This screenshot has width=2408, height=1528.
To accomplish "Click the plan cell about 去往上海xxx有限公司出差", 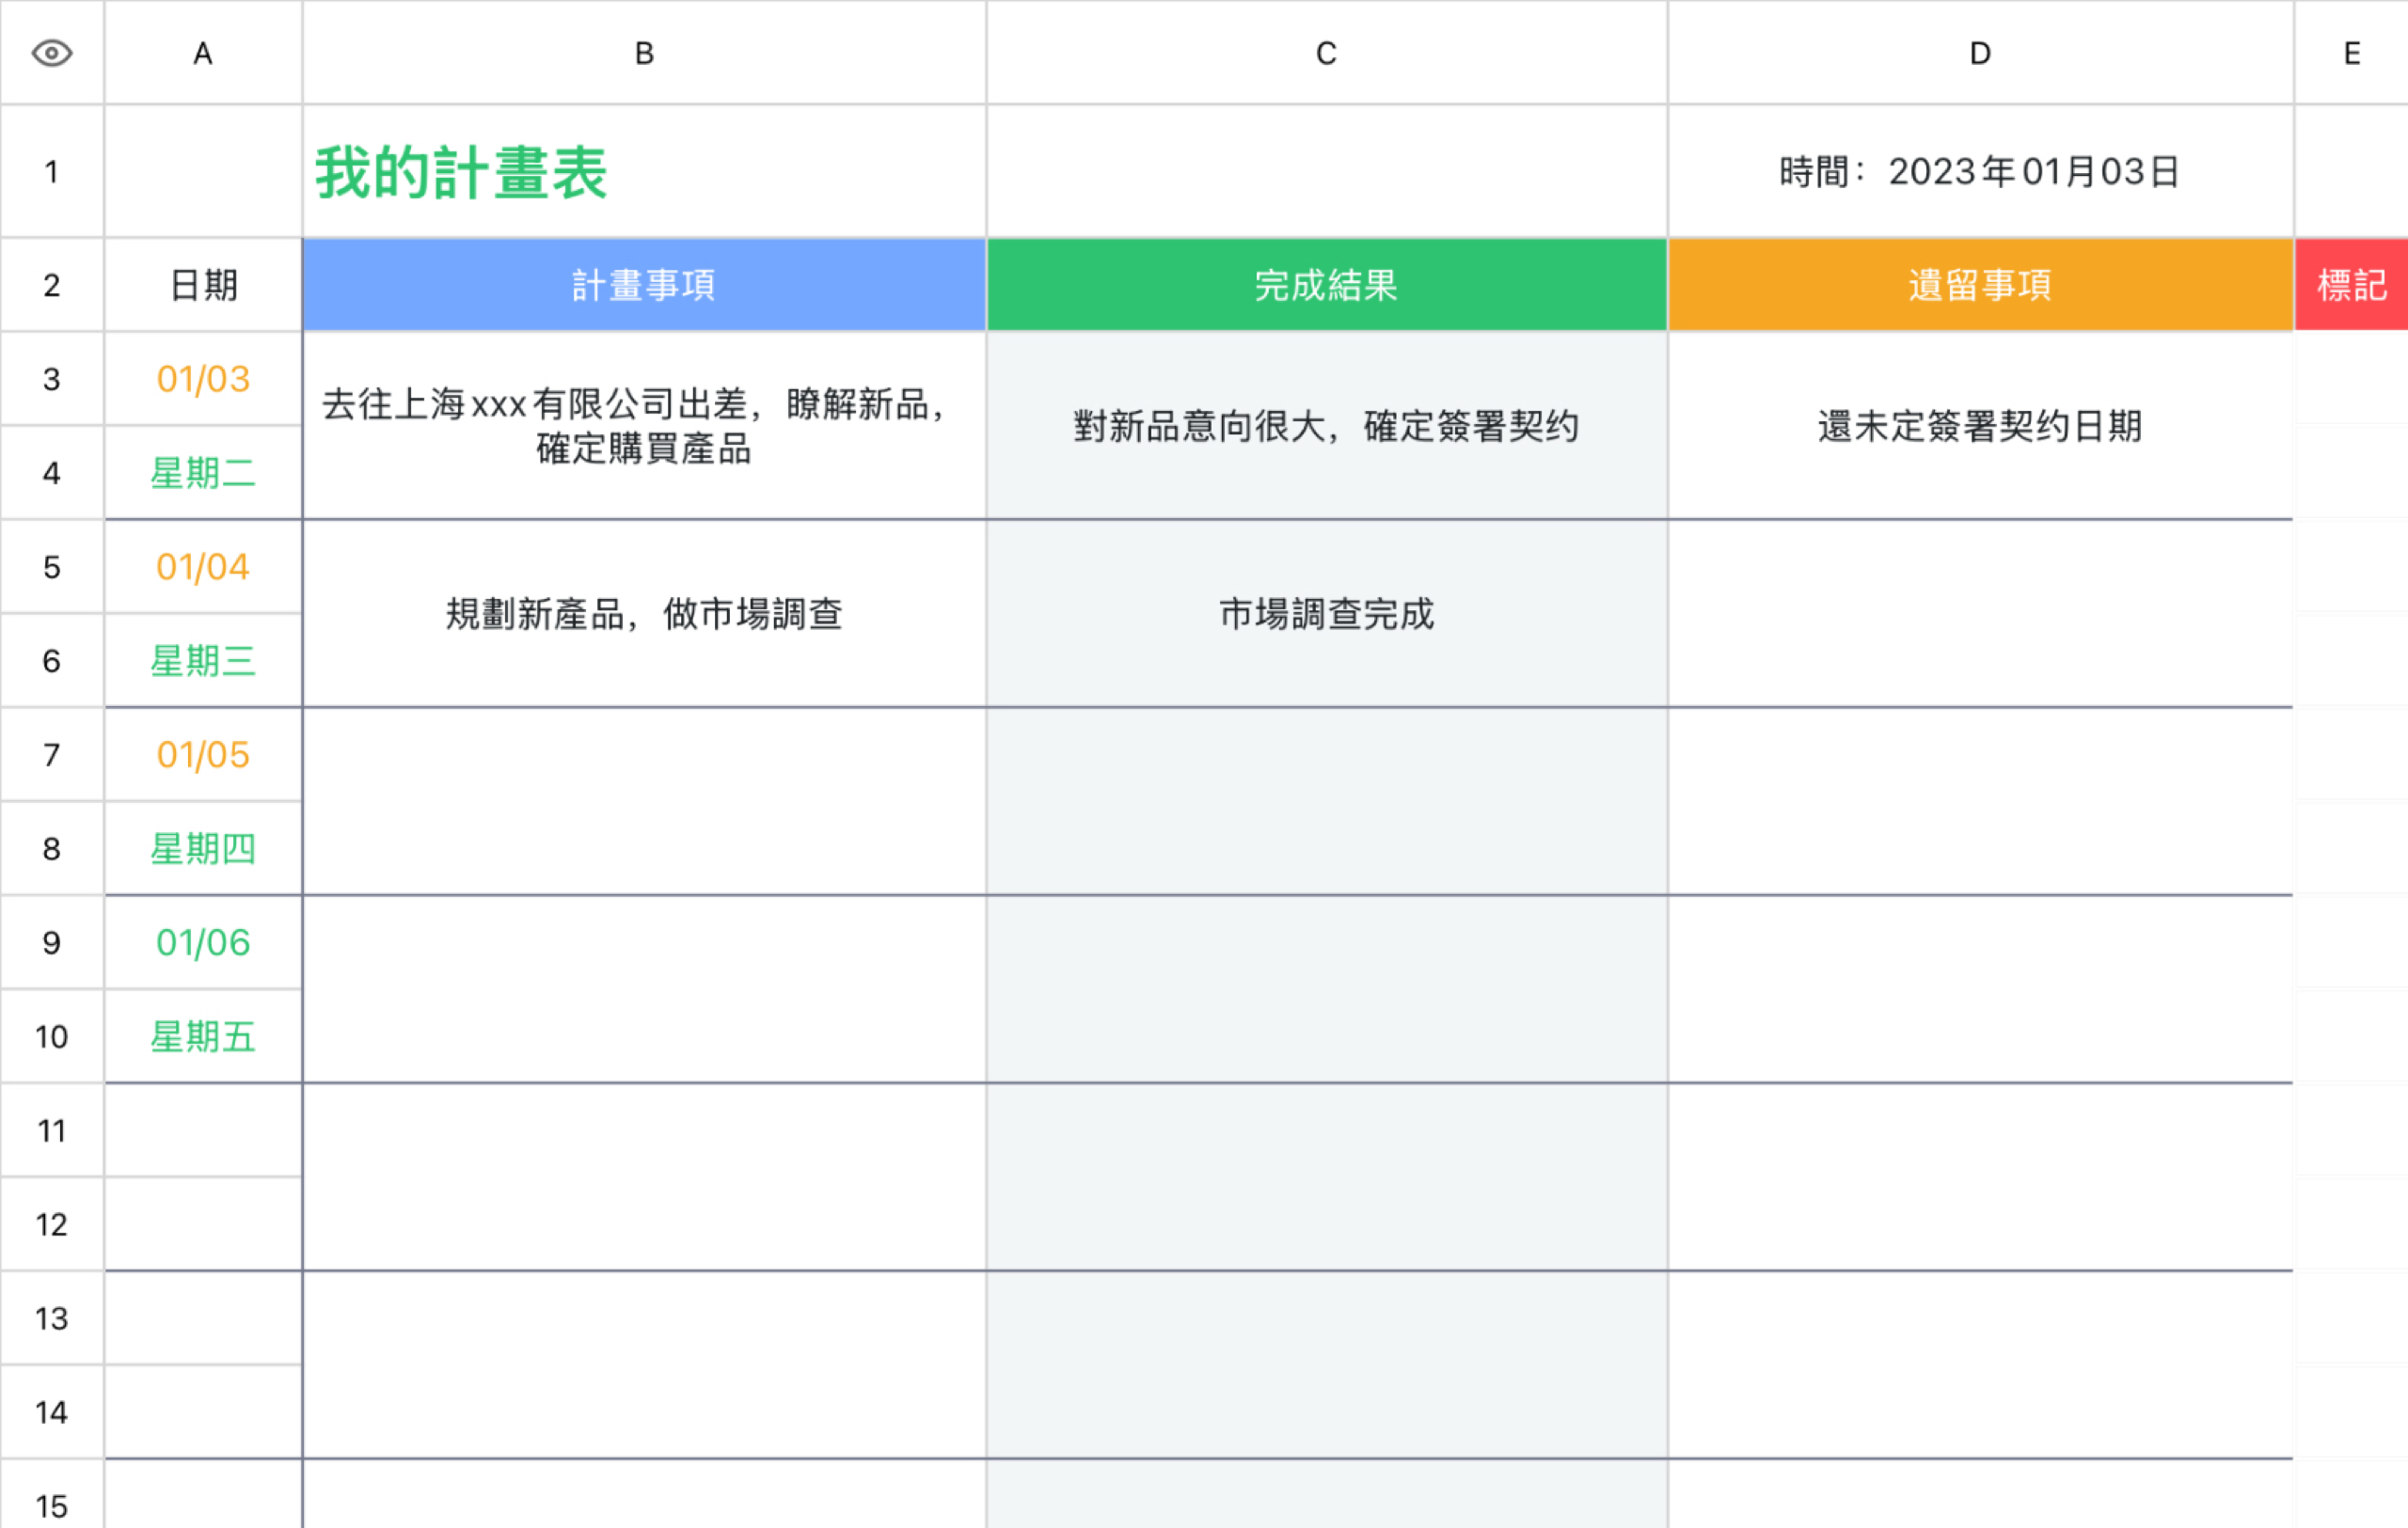I will [x=644, y=426].
